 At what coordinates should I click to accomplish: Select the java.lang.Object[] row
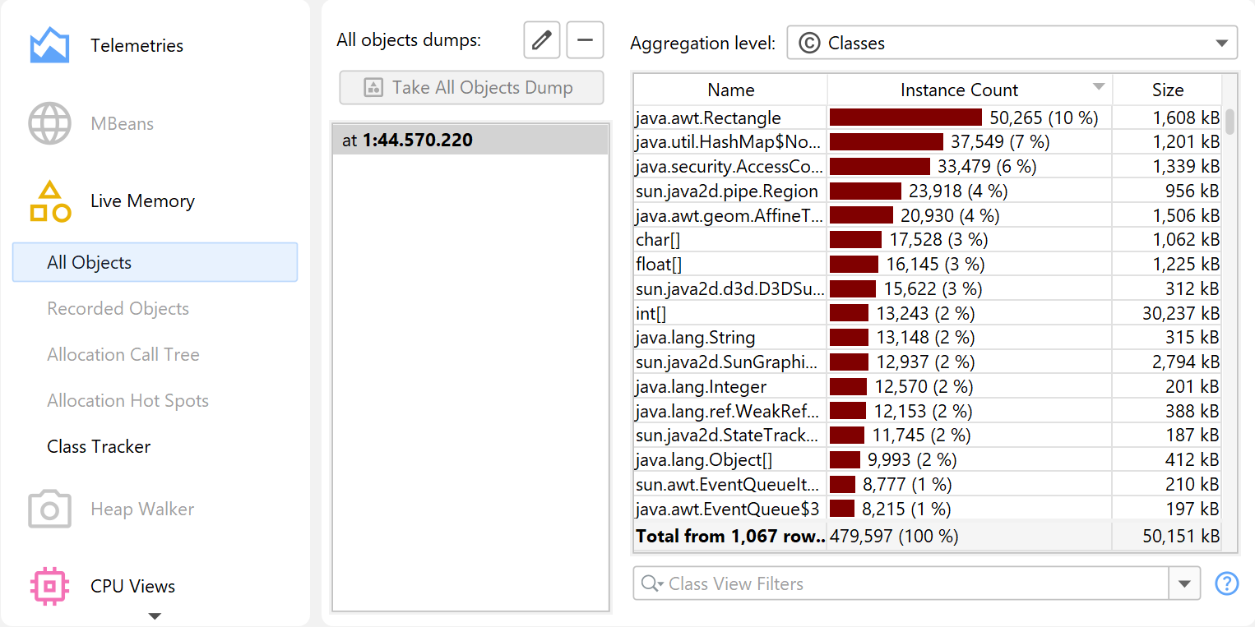click(928, 460)
